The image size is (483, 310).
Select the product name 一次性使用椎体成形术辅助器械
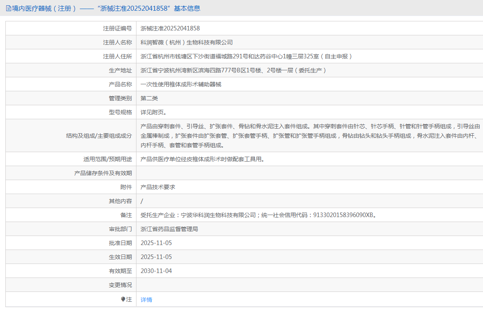181,84
